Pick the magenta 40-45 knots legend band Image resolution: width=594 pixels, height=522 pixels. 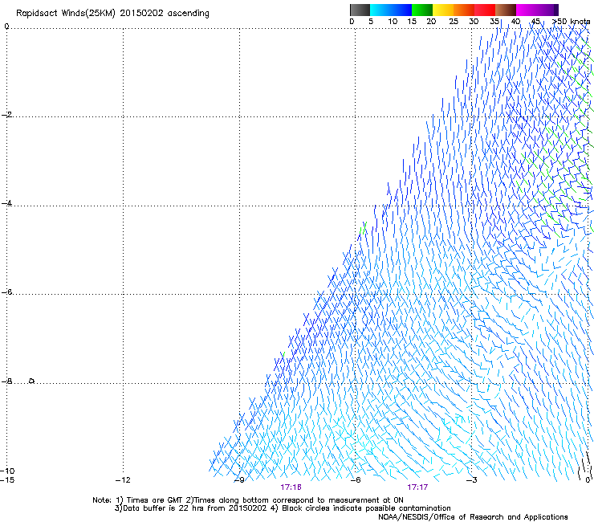tap(527, 10)
